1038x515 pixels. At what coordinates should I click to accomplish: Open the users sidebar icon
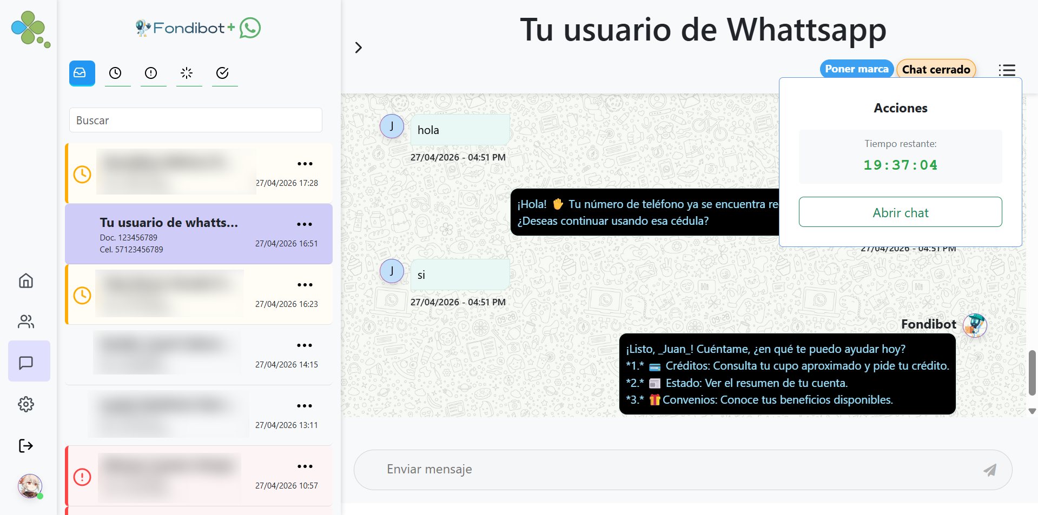pyautogui.click(x=26, y=322)
